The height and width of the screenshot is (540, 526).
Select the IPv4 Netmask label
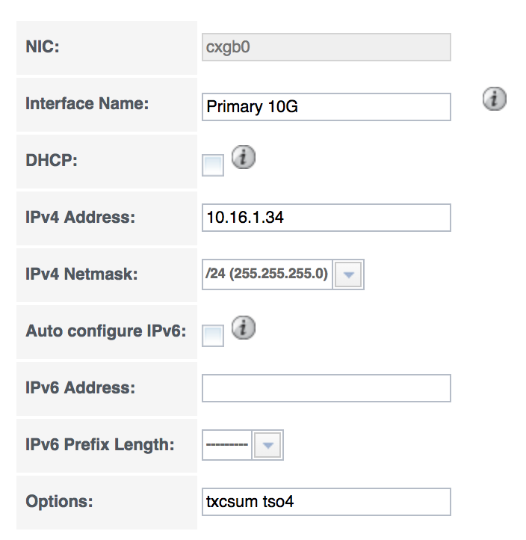(x=81, y=274)
